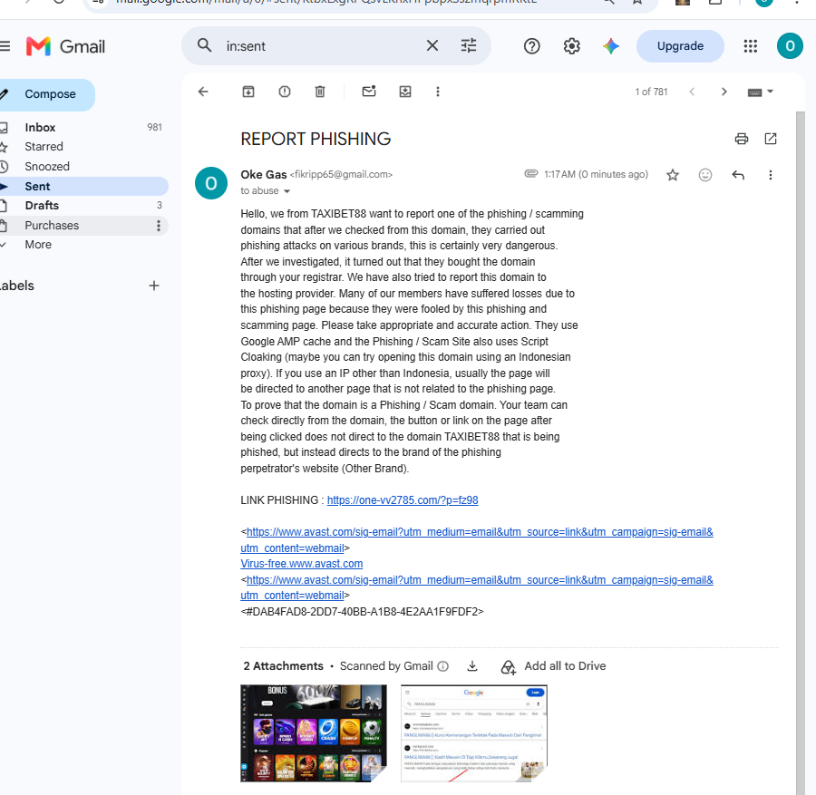Click the 1:17 AM timestamp
Image resolution: width=816 pixels, height=795 pixels.
[596, 175]
